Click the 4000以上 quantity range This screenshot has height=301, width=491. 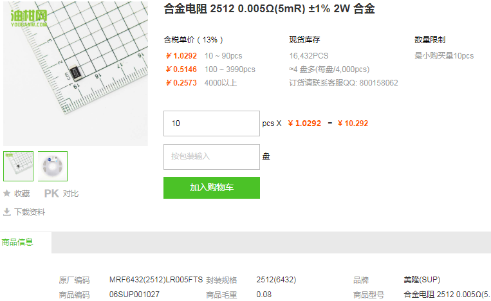point(221,83)
